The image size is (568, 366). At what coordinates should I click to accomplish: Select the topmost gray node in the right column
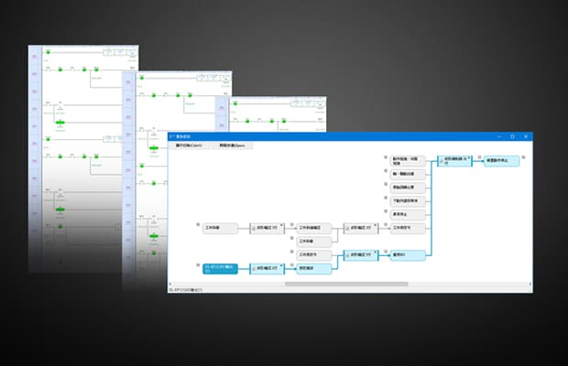click(x=407, y=159)
